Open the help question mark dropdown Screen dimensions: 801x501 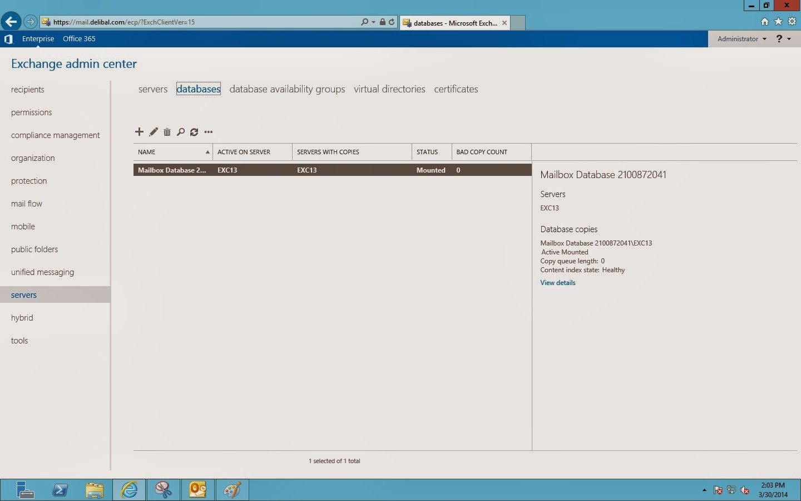coord(783,39)
